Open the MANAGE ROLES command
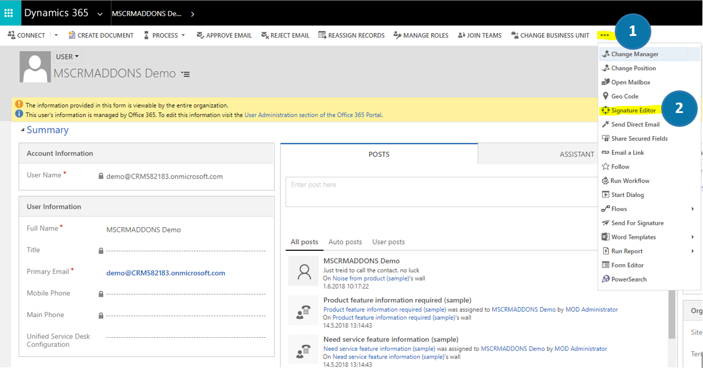 (x=421, y=35)
